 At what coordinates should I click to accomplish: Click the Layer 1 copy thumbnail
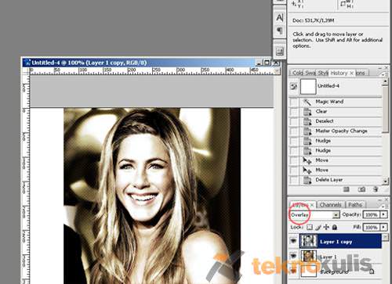point(309,241)
